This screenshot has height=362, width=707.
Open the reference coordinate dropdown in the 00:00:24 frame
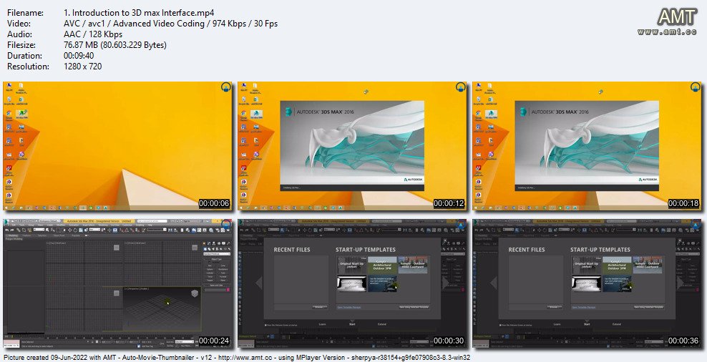point(94,230)
